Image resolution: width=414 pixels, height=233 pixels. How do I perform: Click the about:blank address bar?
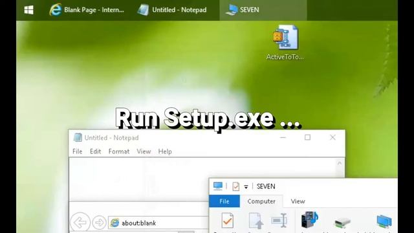click(x=158, y=223)
